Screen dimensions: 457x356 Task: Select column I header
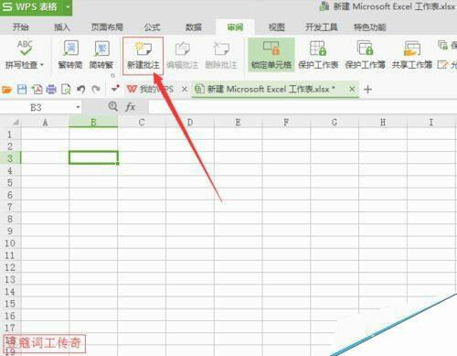tap(430, 123)
